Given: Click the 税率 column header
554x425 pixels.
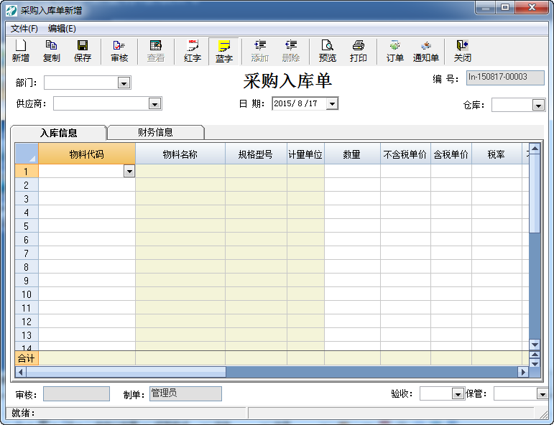Looking at the screenshot, I should [x=497, y=154].
